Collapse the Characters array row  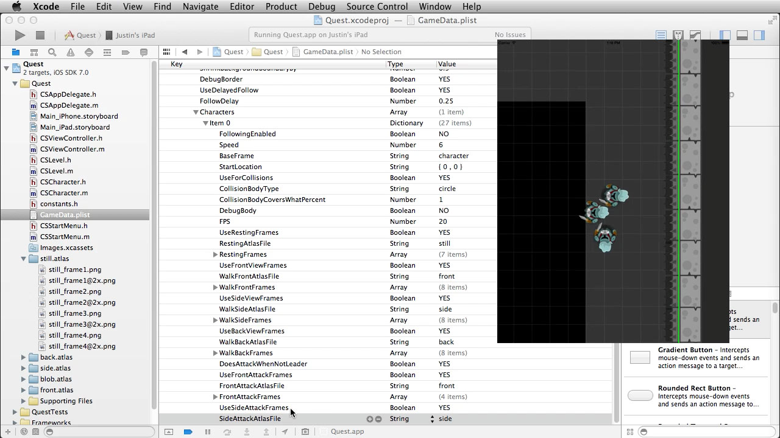(196, 113)
